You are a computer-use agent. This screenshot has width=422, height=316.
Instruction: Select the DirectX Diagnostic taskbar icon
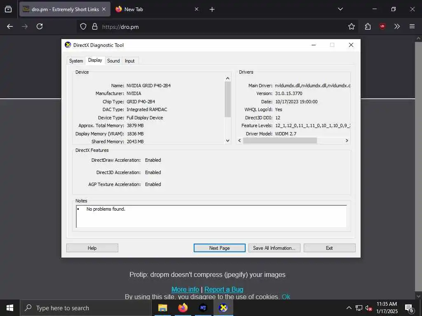pos(223,308)
